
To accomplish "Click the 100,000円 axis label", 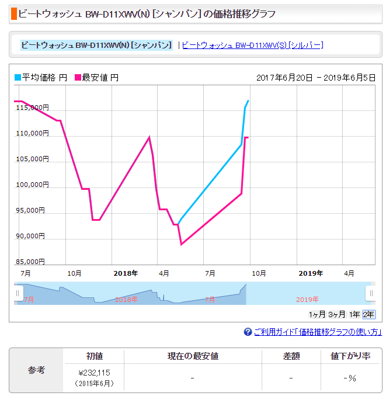I will coord(32,185).
